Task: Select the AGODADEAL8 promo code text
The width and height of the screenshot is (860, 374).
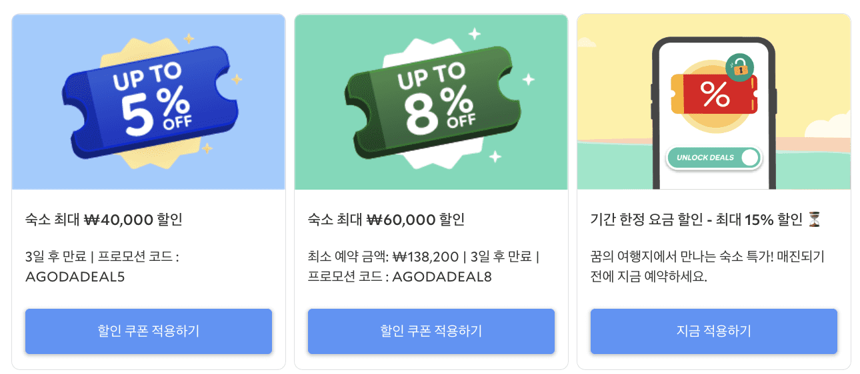Action: tap(442, 277)
